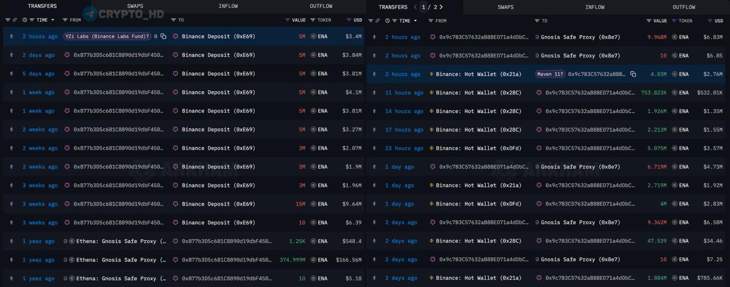Viewport: 730px width, 287px height.
Task: Open Binance: Hot Wallet (0xDFd) in the $3.57M row
Action: (x=478, y=148)
